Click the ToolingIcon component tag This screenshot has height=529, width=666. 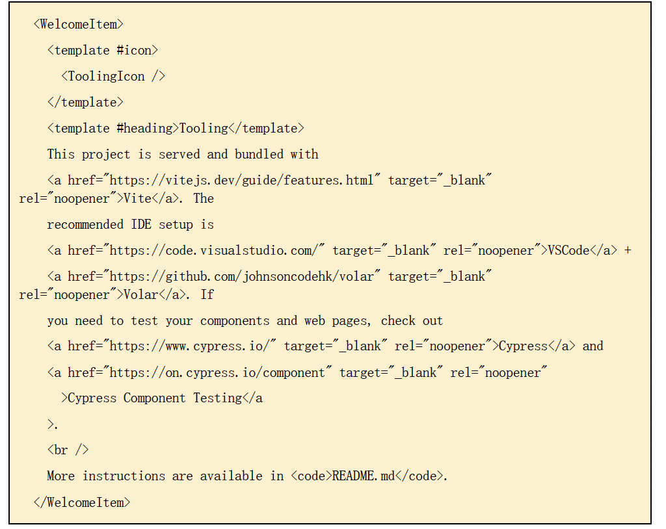pyautogui.click(x=113, y=76)
